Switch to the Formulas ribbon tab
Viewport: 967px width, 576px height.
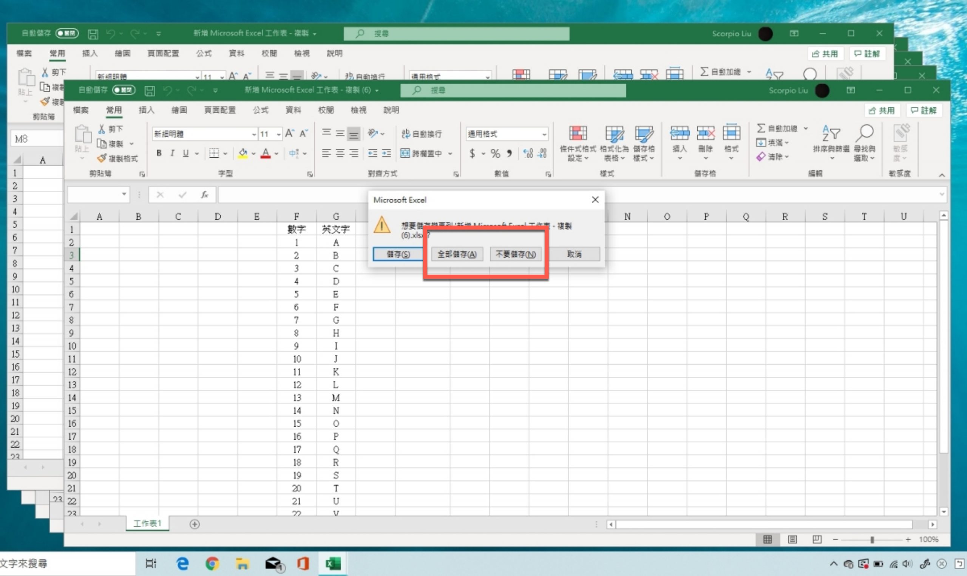[x=260, y=110]
